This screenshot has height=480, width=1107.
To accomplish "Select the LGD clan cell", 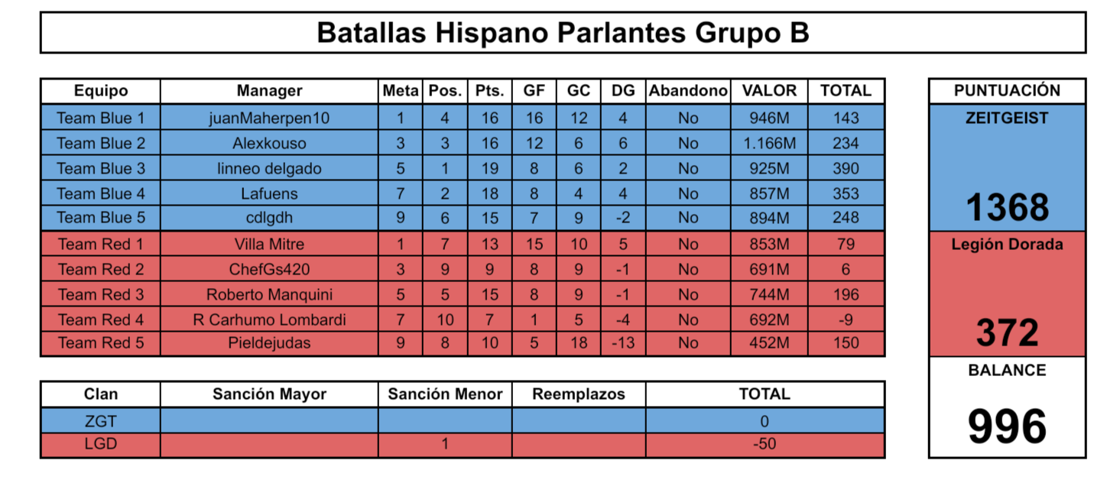I will [x=100, y=444].
